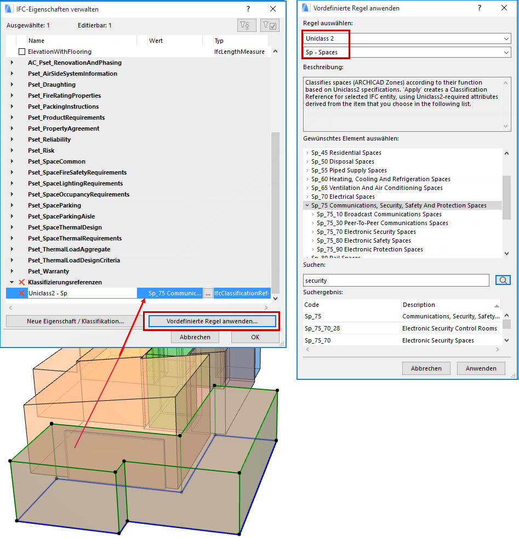Collapse Sp_75 Communications, Security node
The height and width of the screenshot is (538, 519).
(x=307, y=205)
